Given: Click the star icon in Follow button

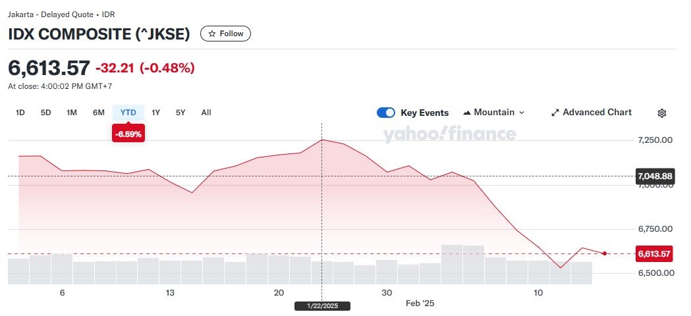Looking at the screenshot, I should click(212, 34).
